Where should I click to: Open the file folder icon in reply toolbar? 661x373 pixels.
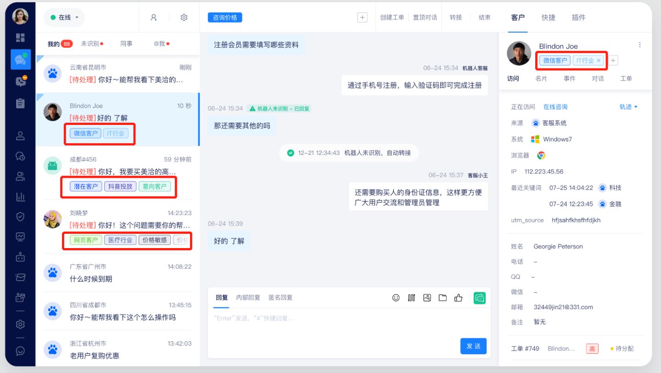[443, 298]
